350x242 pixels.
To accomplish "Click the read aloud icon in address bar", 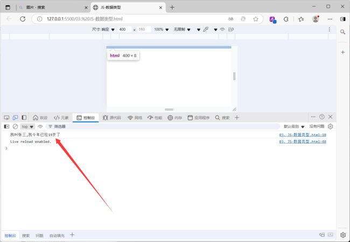I will [230, 19].
